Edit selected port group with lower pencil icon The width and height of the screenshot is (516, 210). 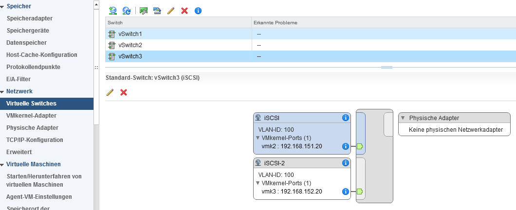(110, 92)
